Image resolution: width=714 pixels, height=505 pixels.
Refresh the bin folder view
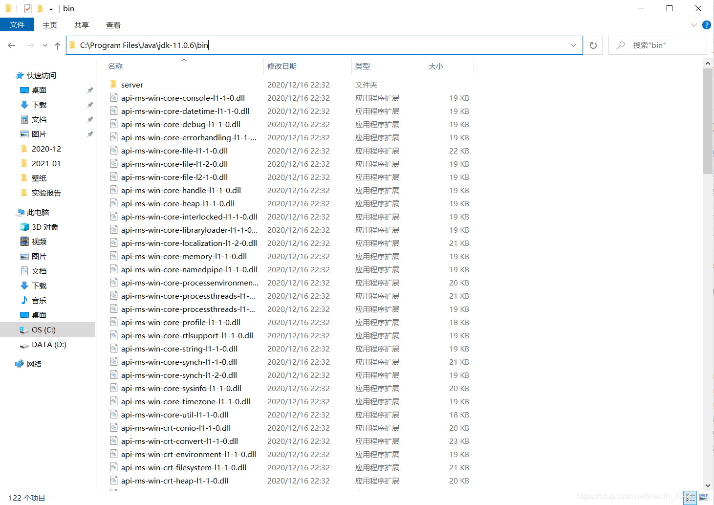[x=593, y=45]
